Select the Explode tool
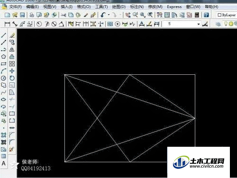This screenshot has height=178, width=237. (12, 149)
